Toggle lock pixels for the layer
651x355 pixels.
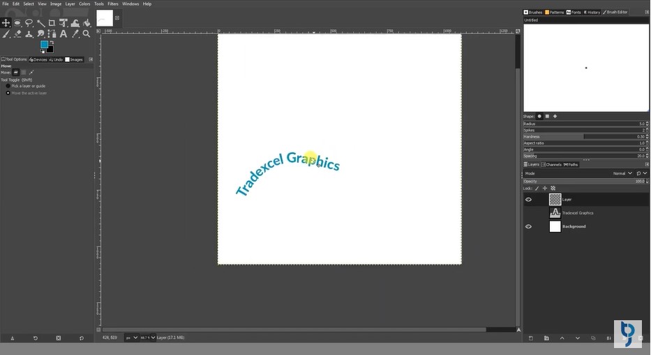point(537,188)
